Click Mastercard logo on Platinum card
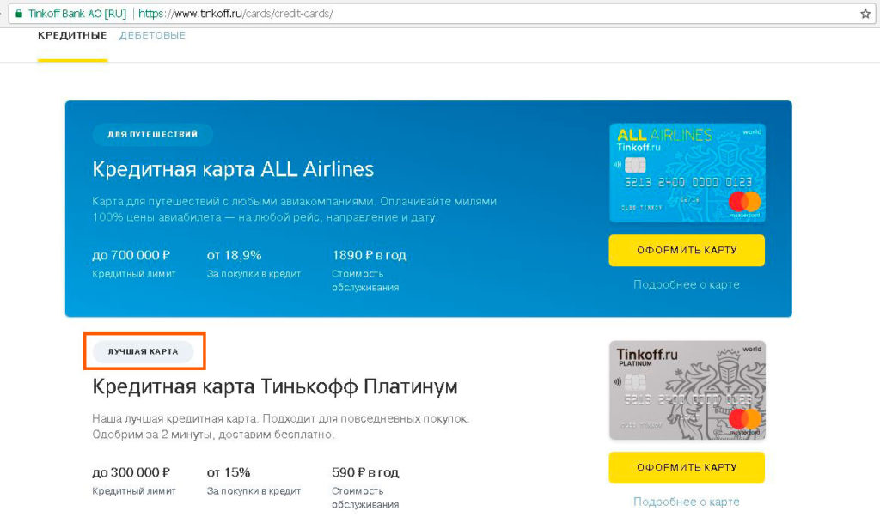The width and height of the screenshot is (880, 523). [x=744, y=420]
